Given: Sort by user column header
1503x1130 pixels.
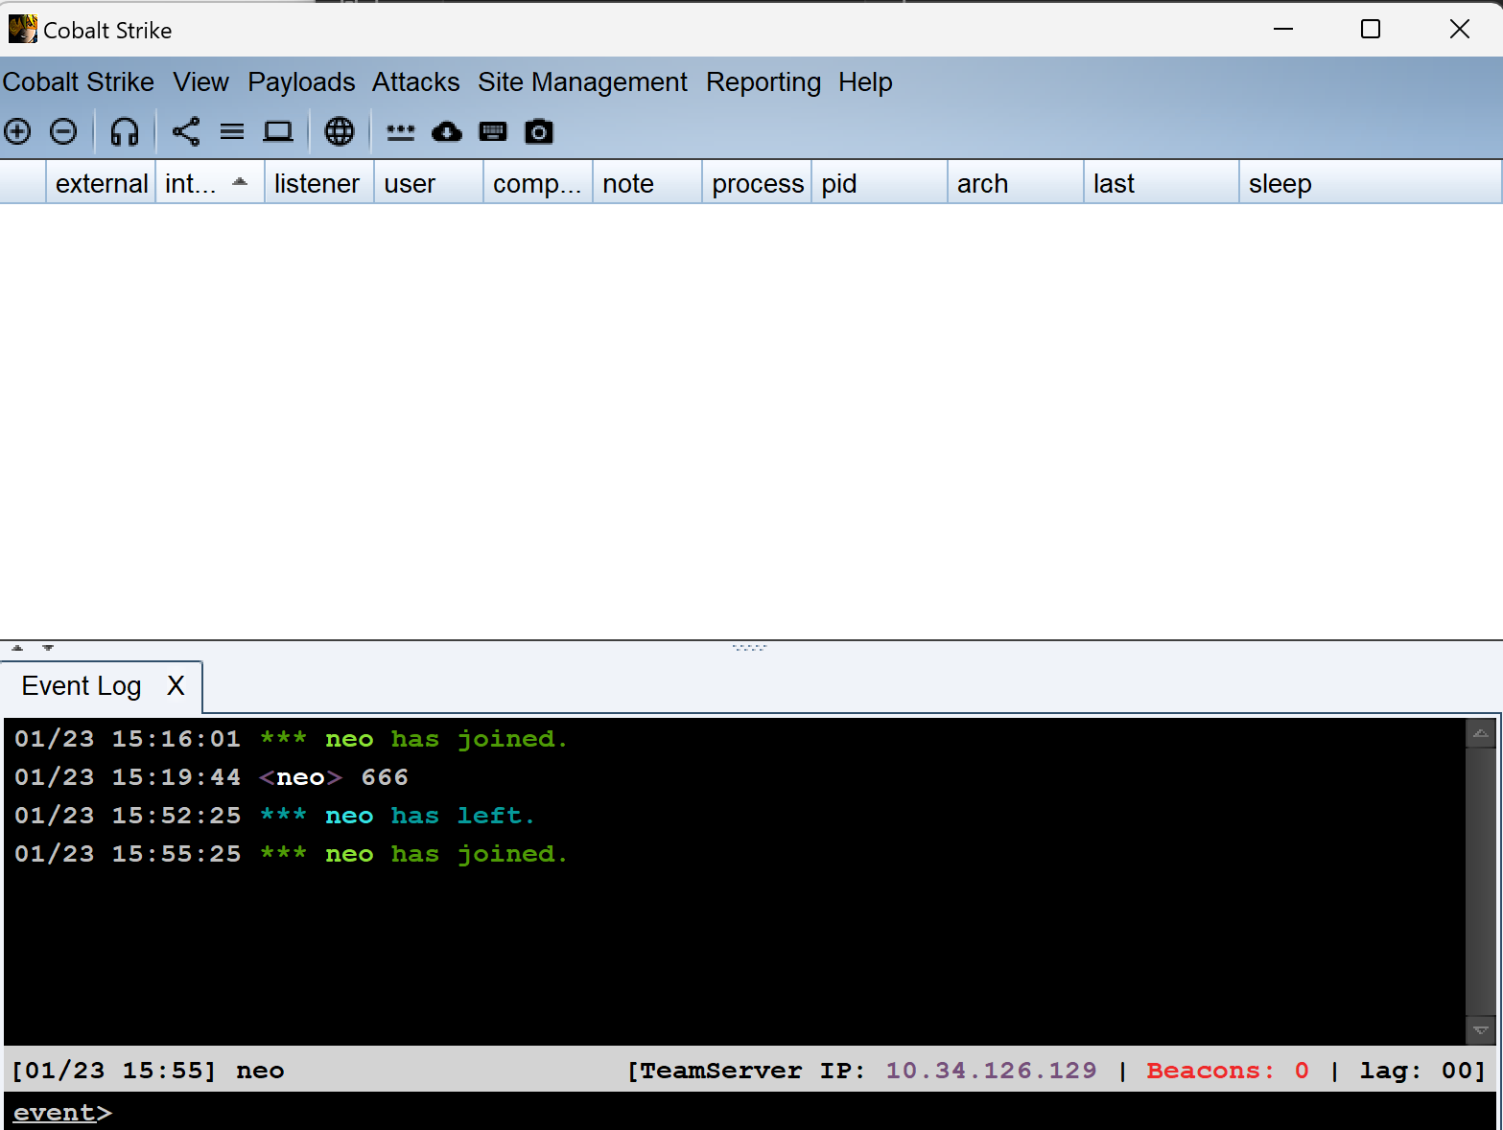Looking at the screenshot, I should pos(428,183).
